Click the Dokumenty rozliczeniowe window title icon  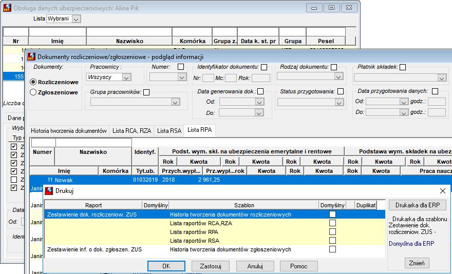(31, 57)
